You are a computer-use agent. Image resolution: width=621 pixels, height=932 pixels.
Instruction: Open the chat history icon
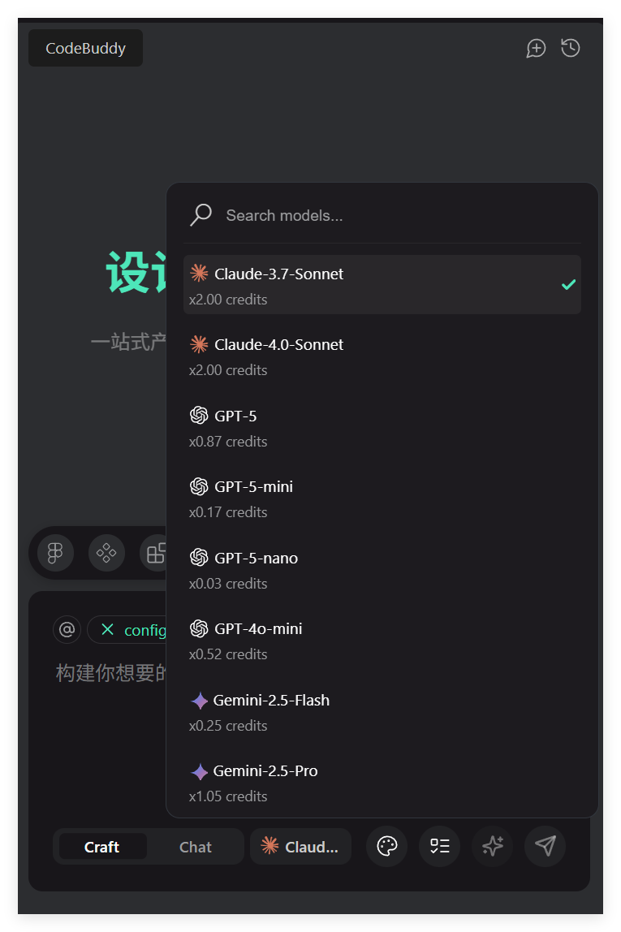pyautogui.click(x=571, y=48)
